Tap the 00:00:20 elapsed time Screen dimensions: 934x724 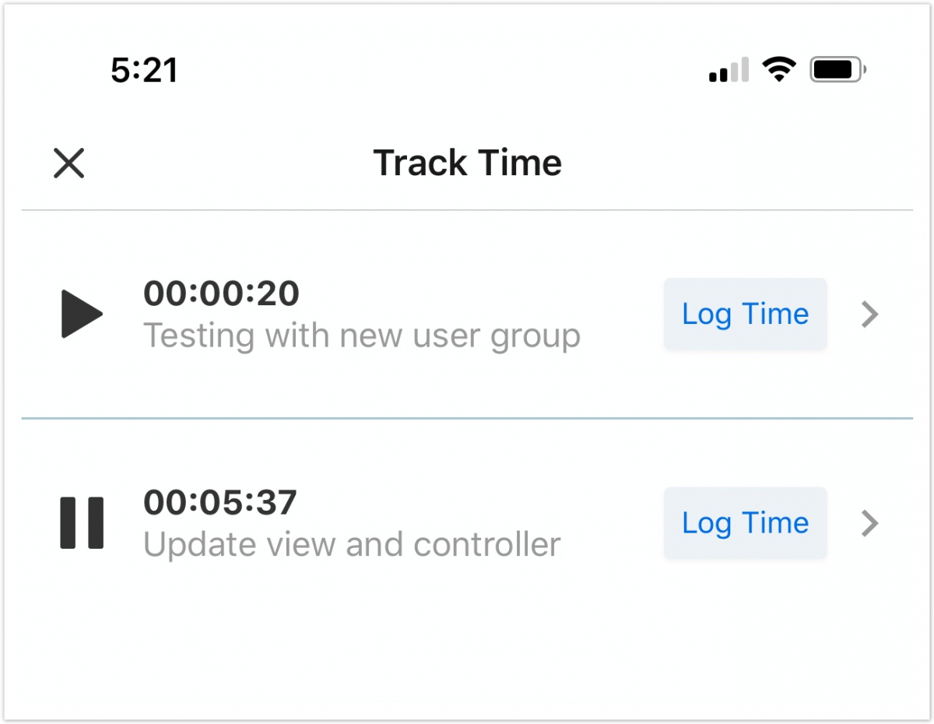tap(221, 293)
